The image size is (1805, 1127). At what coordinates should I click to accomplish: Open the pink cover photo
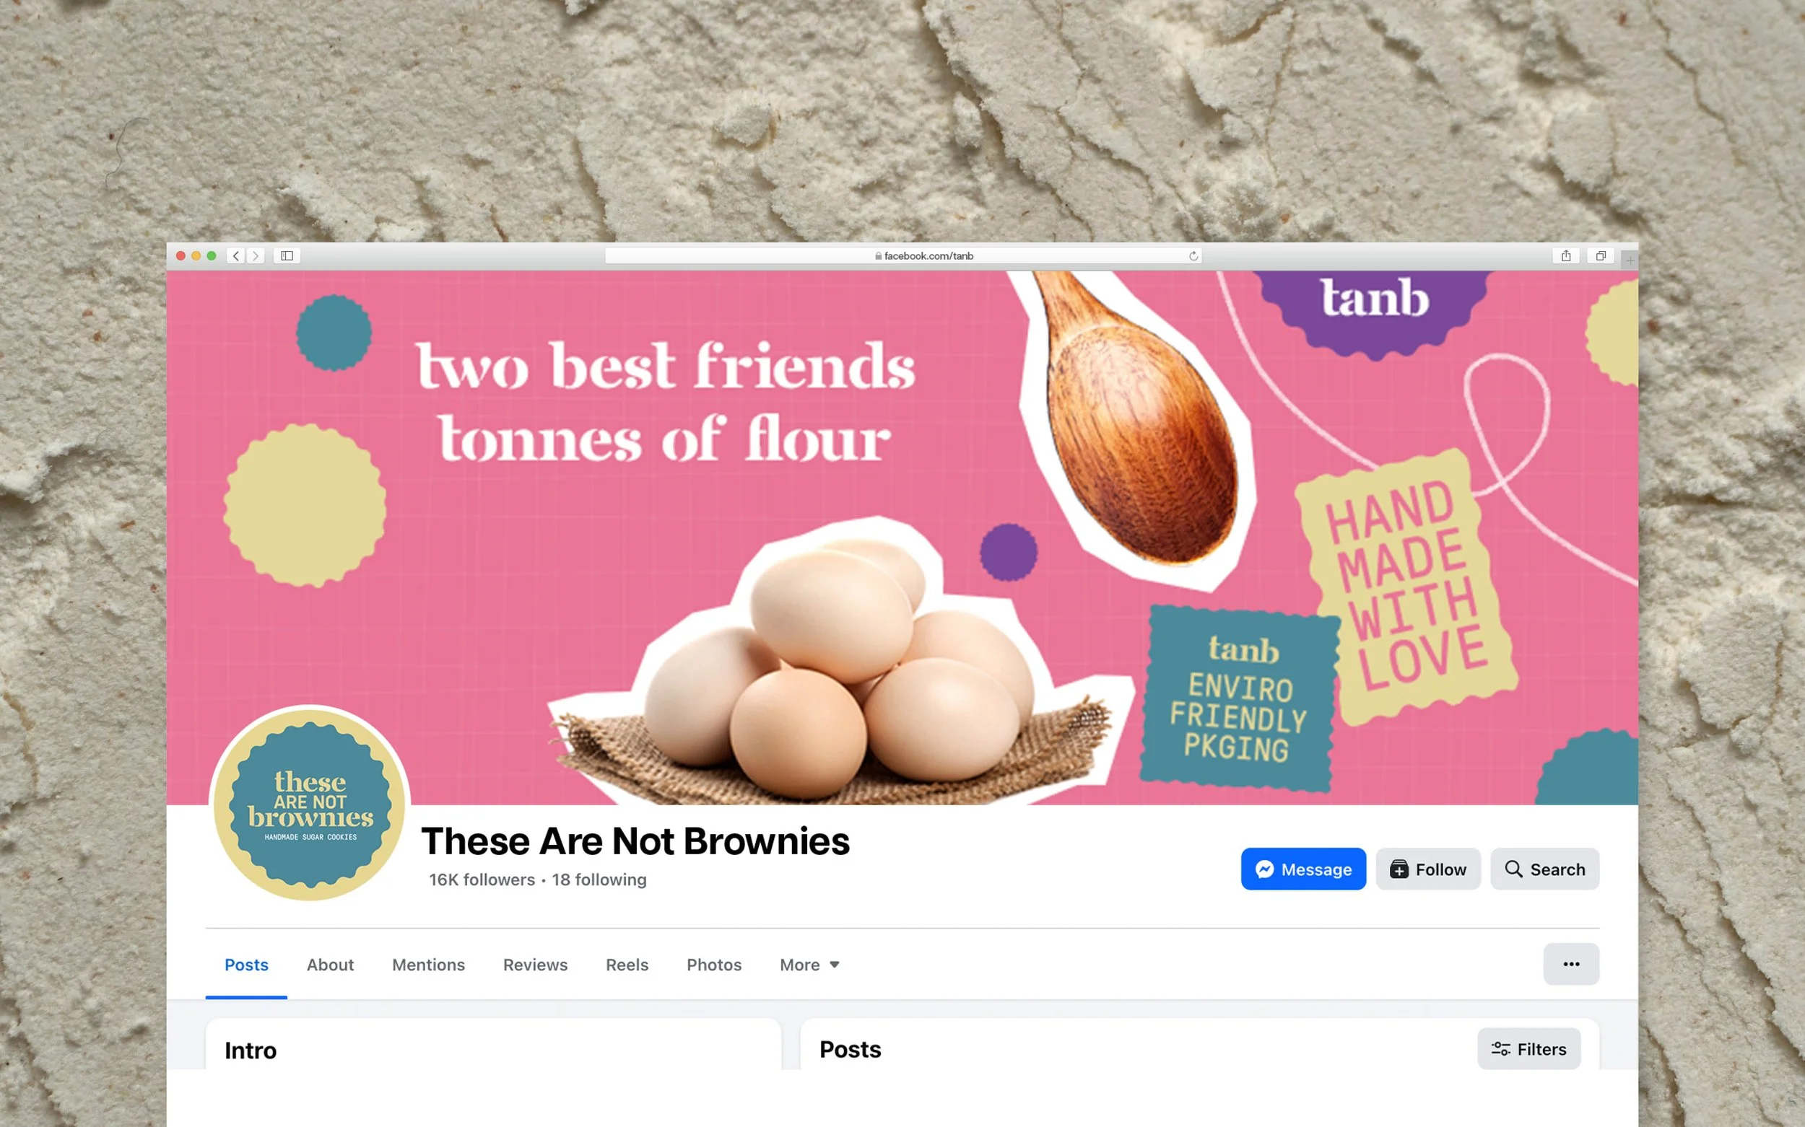(x=902, y=538)
